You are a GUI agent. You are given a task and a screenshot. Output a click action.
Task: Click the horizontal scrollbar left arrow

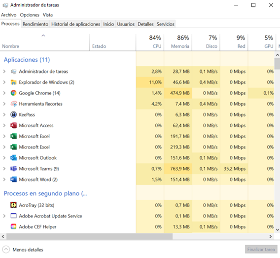point(3,236)
